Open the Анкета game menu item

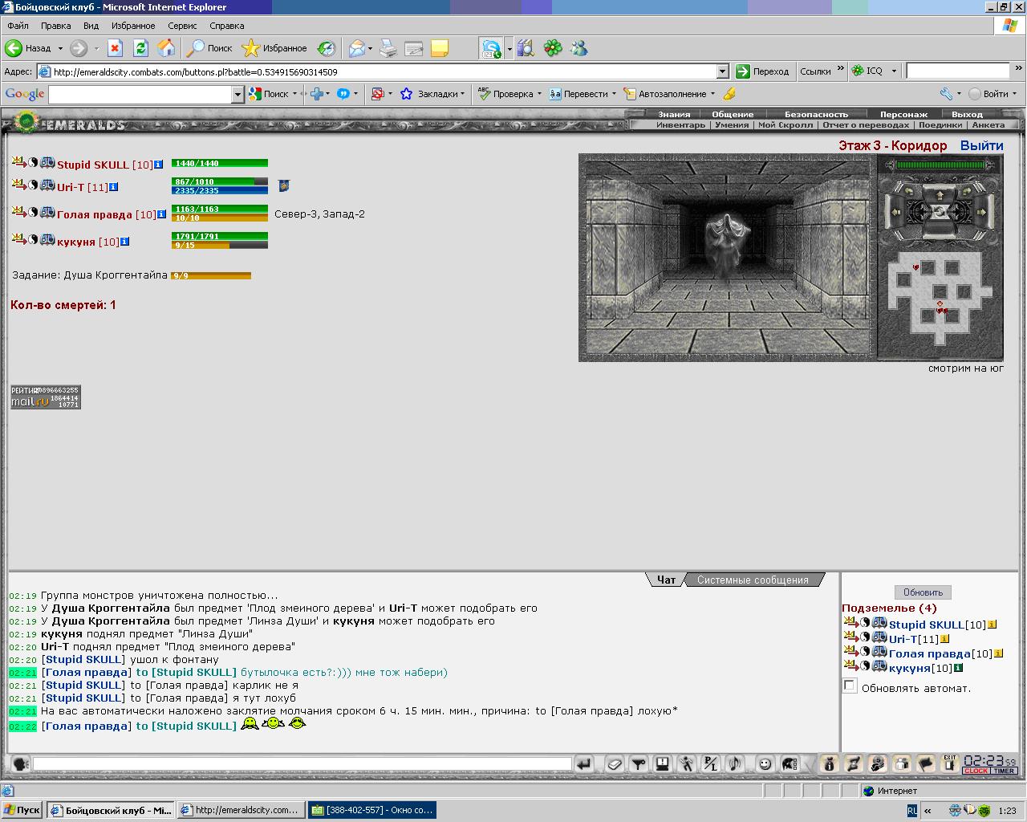point(988,125)
